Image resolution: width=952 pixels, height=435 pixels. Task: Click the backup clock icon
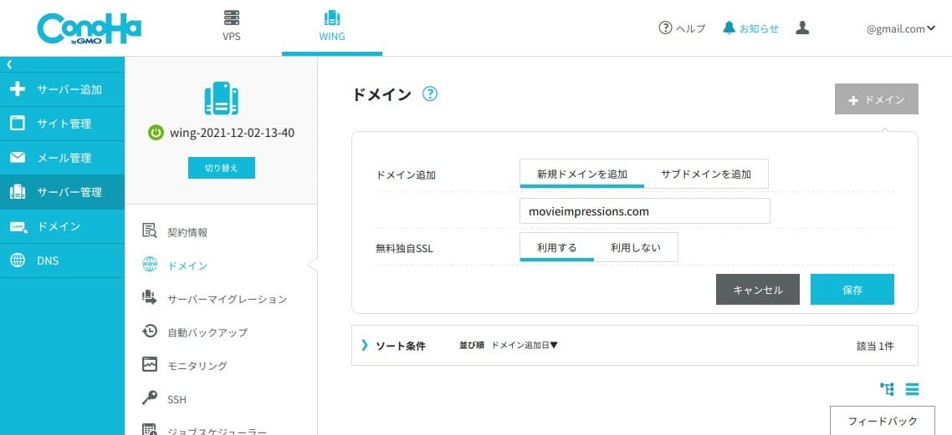150,331
